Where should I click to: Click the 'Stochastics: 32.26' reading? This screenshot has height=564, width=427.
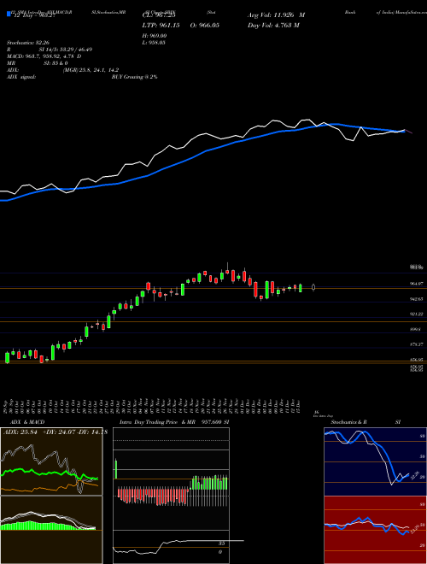(x=28, y=43)
